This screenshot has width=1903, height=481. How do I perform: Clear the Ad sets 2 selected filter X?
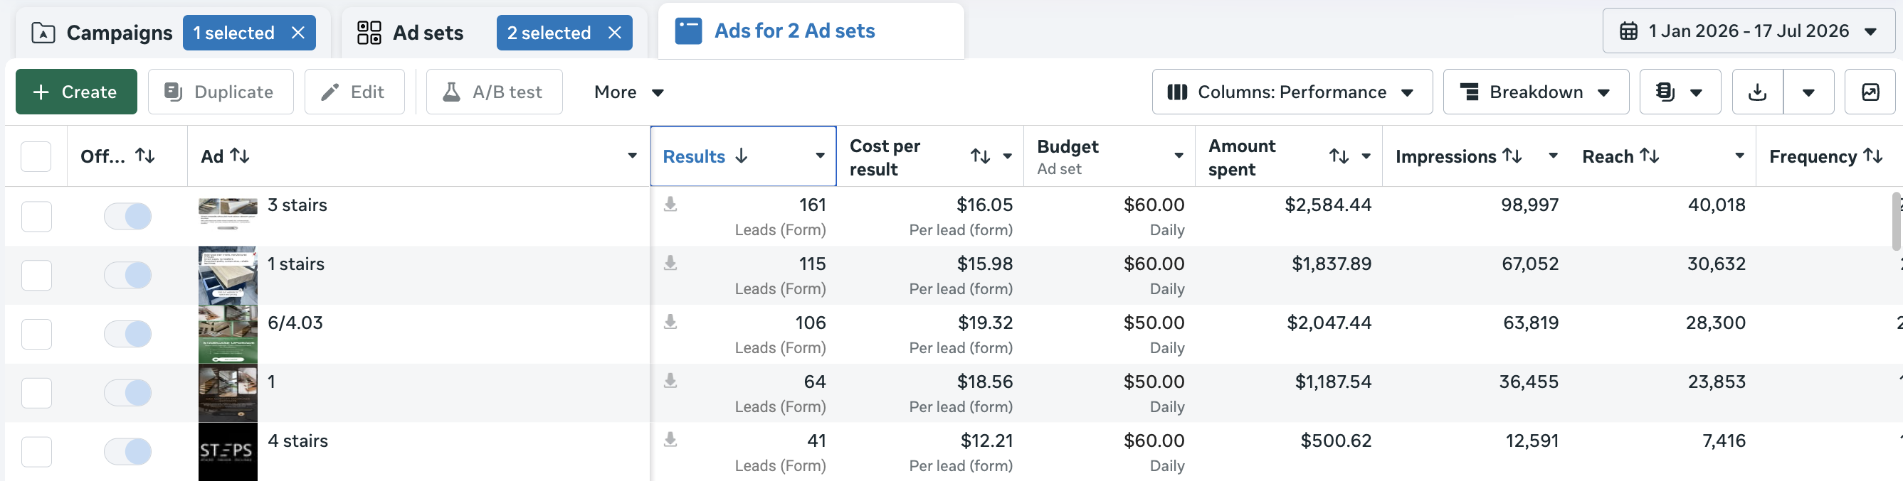(x=614, y=33)
